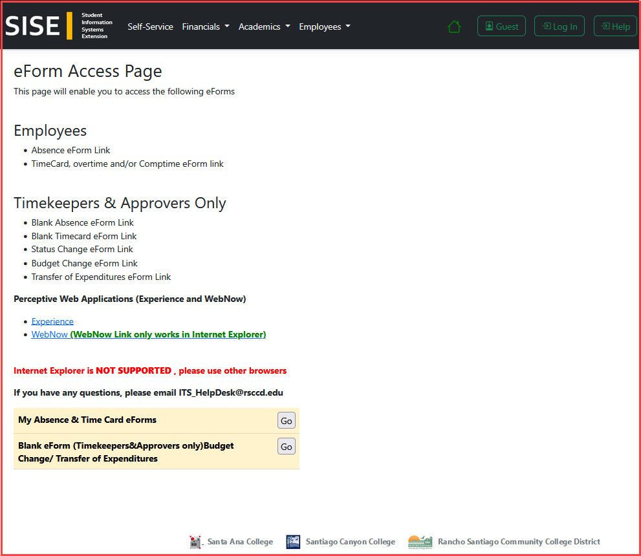Click the TimeCard, overtime and/or Comptime eForm link
The image size is (641, 556).
(127, 164)
